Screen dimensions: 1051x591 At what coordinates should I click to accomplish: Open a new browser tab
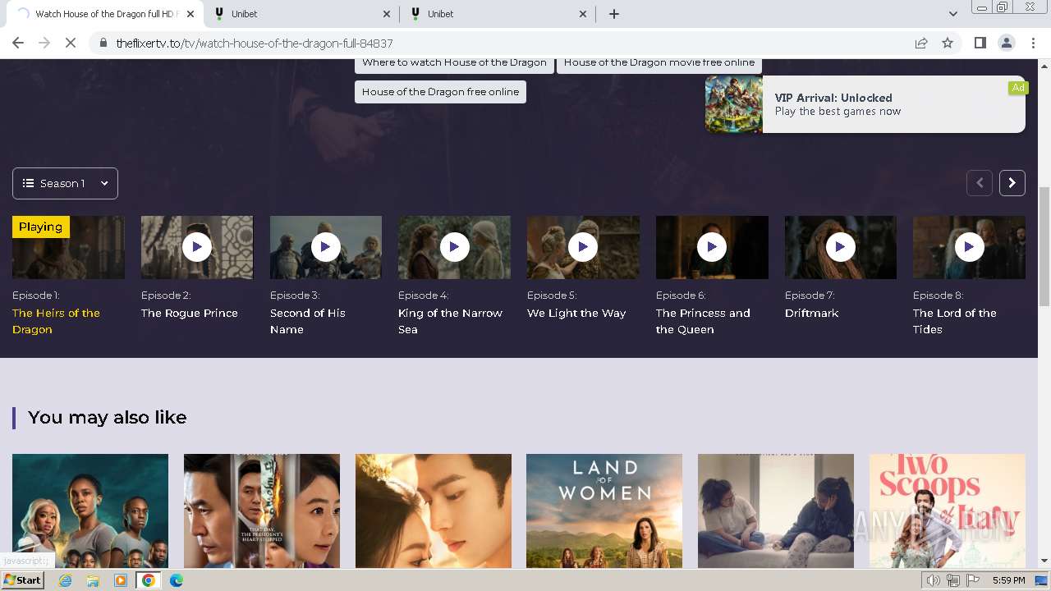(x=614, y=14)
